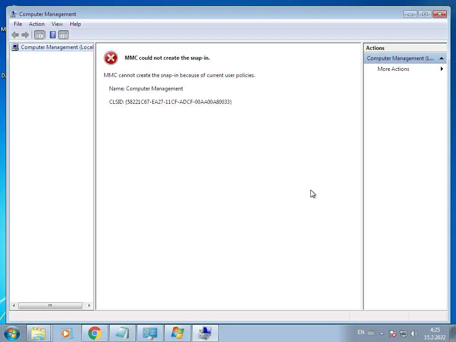Open the volume speaker tray icon
This screenshot has height=342, width=456.
(414, 334)
